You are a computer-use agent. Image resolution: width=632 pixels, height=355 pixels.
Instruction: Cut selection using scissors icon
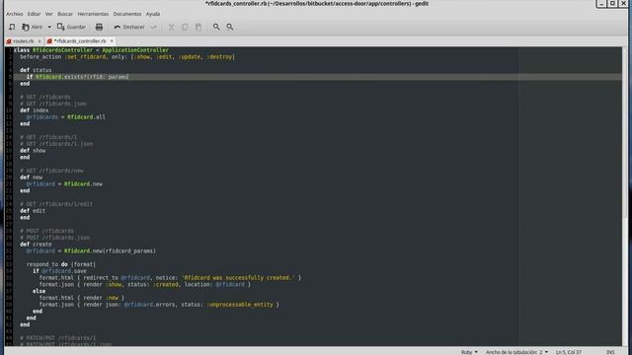[x=171, y=27]
